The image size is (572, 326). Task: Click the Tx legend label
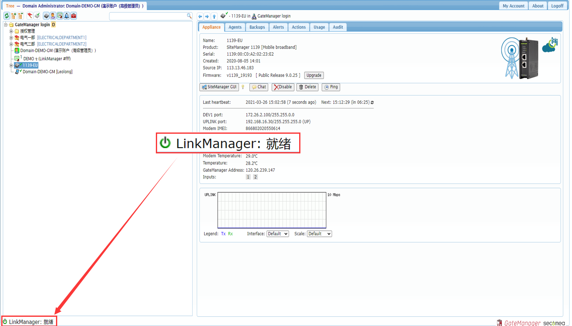tap(223, 234)
